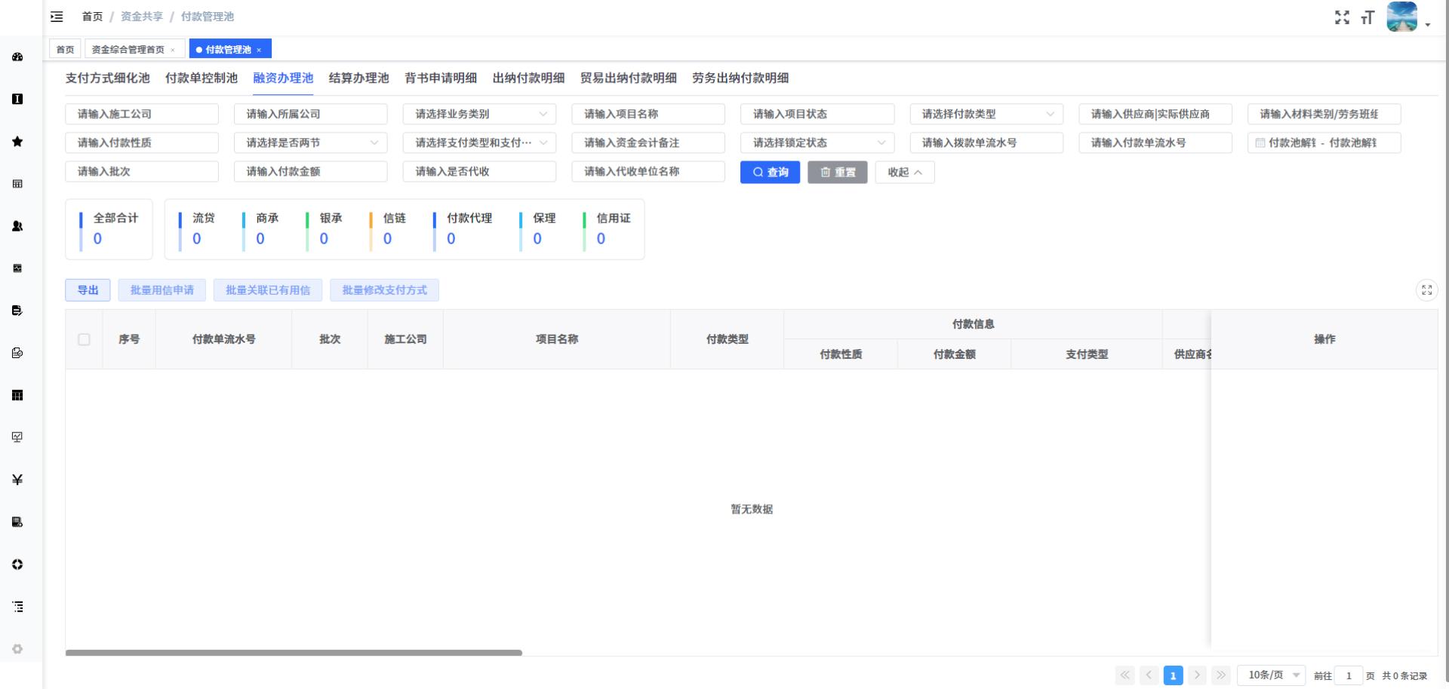Image resolution: width=1449 pixels, height=689 pixels.
Task: Enter fullscreen using top-right fullscreen icon
Action: click(x=1342, y=17)
